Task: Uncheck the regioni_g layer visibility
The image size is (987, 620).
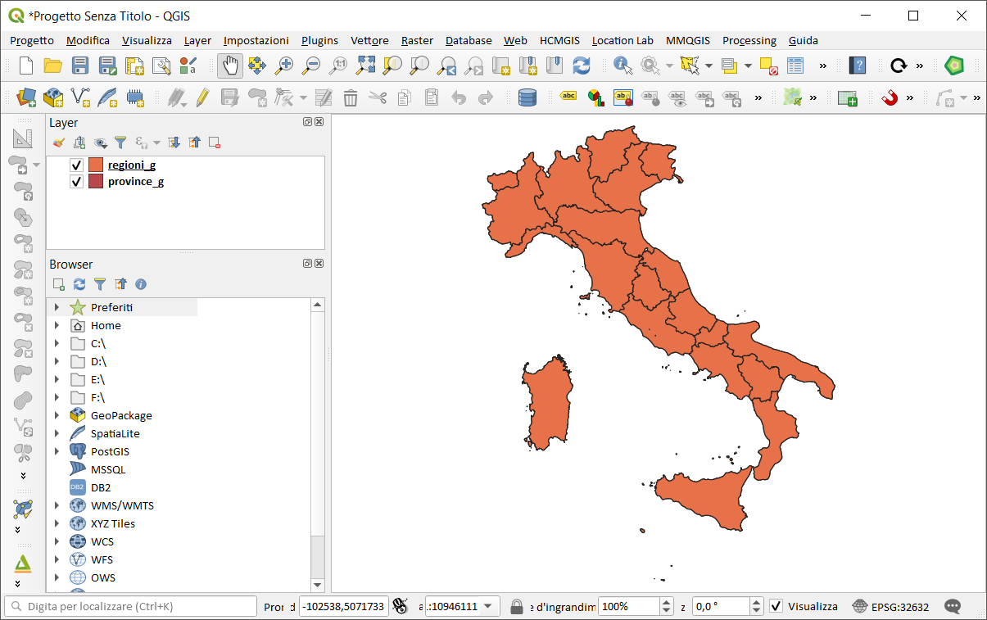Action: [77, 165]
